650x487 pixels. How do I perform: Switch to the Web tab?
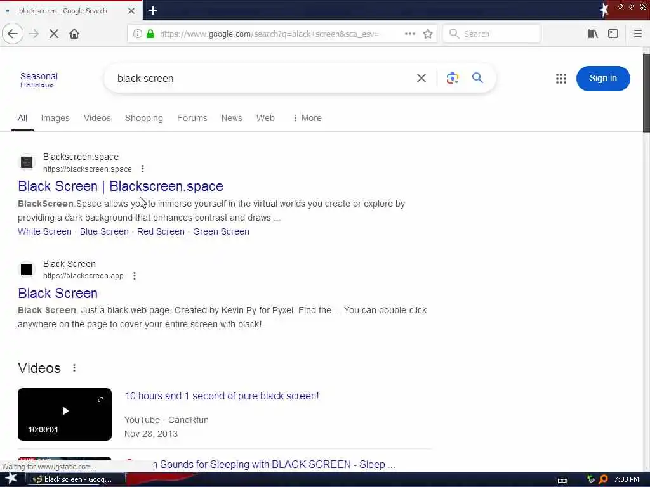tap(265, 118)
